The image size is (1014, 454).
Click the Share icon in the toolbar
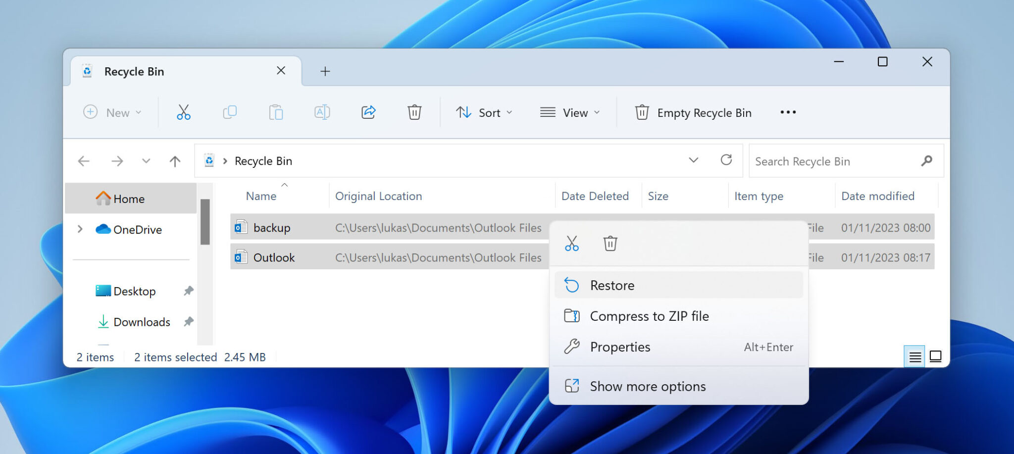point(368,112)
